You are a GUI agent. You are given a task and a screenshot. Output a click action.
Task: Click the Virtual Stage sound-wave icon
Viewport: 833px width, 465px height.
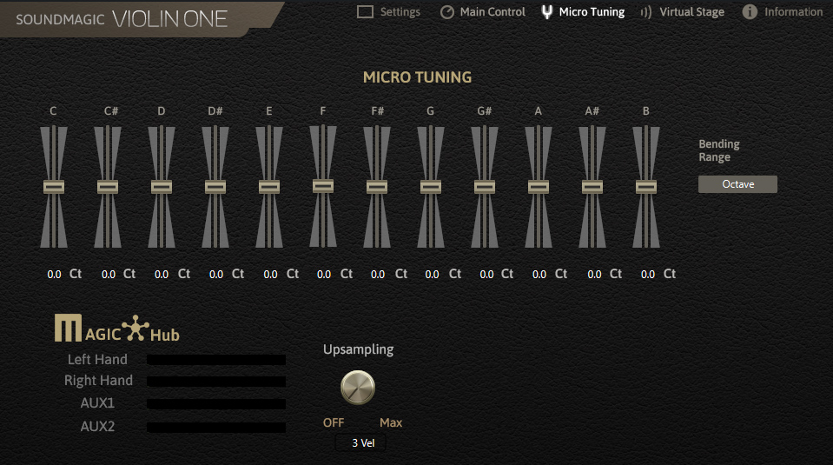(645, 12)
